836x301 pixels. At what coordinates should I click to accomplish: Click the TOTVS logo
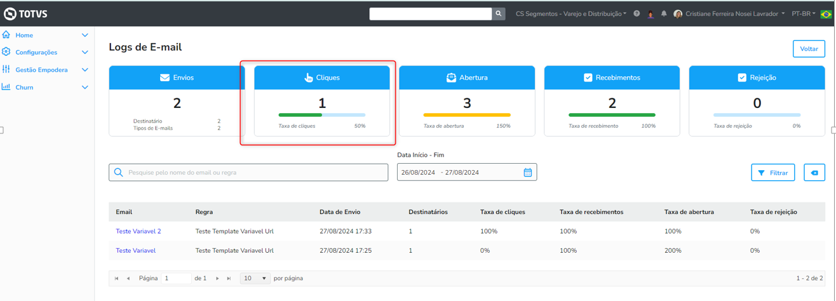[26, 13]
